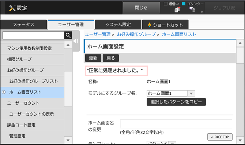Click the ホーム画面設定 heading
This screenshot has height=145, width=245.
[x=105, y=47]
